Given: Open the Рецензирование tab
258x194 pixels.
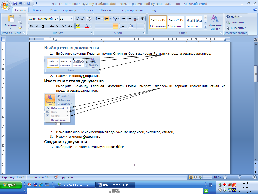Looking at the screenshot, I should point(132,10).
